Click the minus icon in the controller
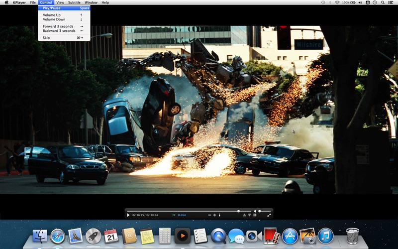The width and height of the screenshot is (398, 249). point(209,215)
